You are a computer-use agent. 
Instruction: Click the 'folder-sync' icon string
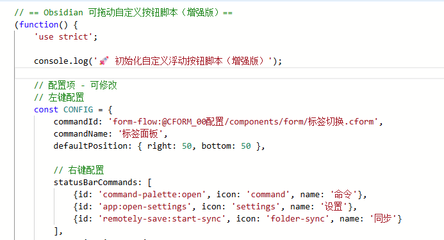pyautogui.click(x=297, y=219)
